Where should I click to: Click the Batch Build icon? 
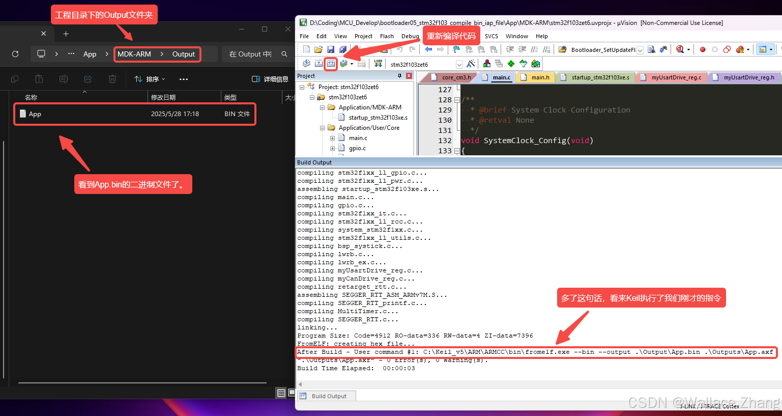point(344,64)
